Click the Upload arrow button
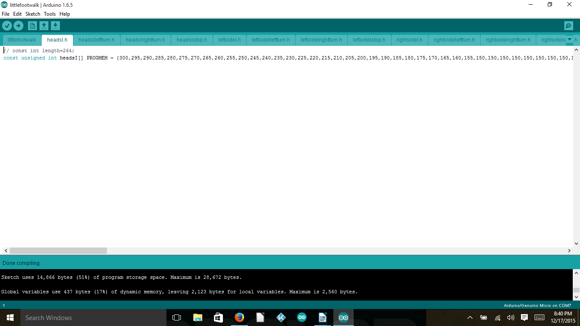This screenshot has height=326, width=580. 18,26
